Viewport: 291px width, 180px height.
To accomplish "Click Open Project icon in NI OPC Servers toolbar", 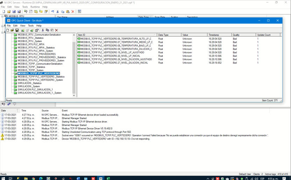I will (x=9, y=12).
